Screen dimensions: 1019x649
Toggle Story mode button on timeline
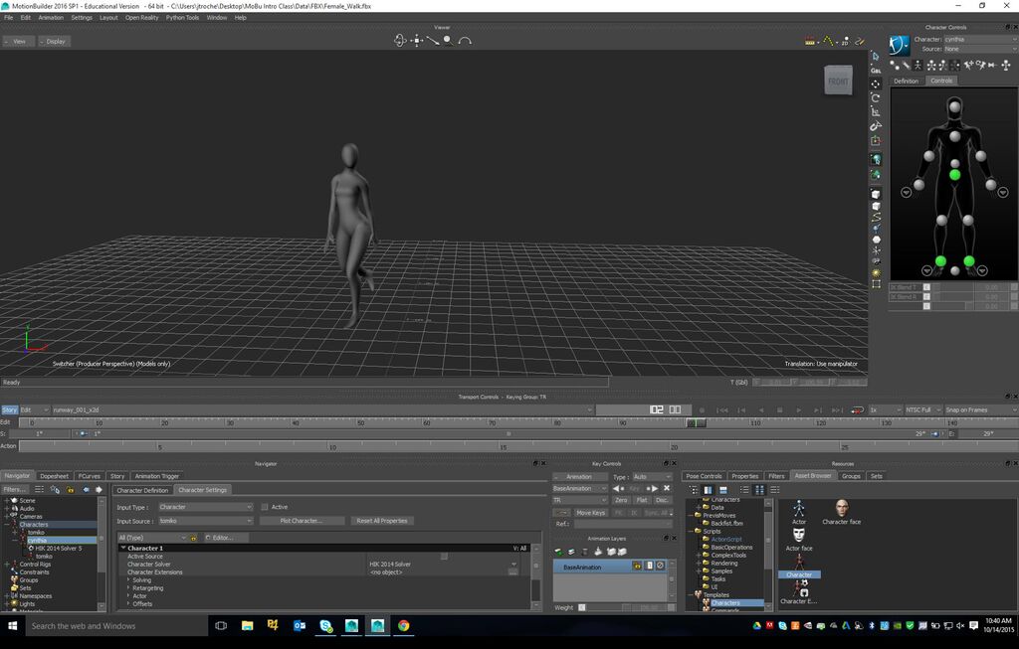click(x=9, y=410)
